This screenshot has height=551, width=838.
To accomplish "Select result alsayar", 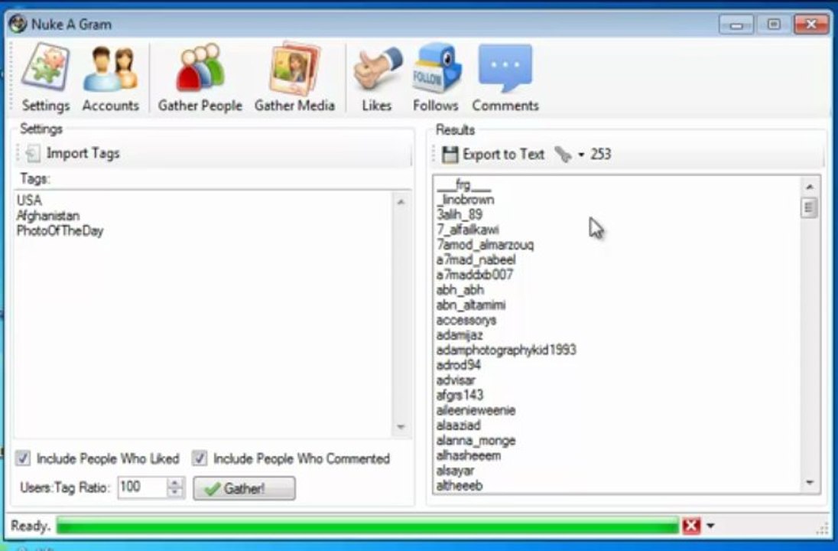I will (x=456, y=470).
